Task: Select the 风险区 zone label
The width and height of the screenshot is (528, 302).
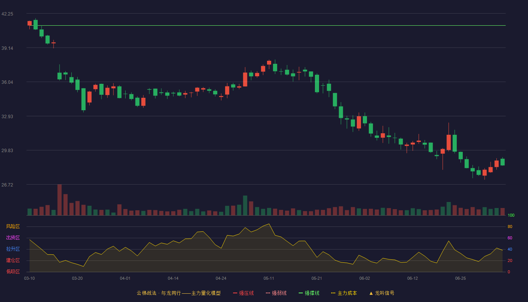Action: [13, 226]
